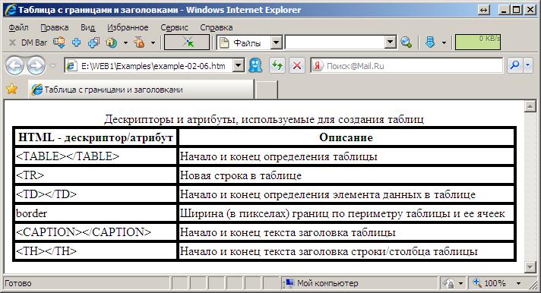Click the globe magnifier search icon

407,43
